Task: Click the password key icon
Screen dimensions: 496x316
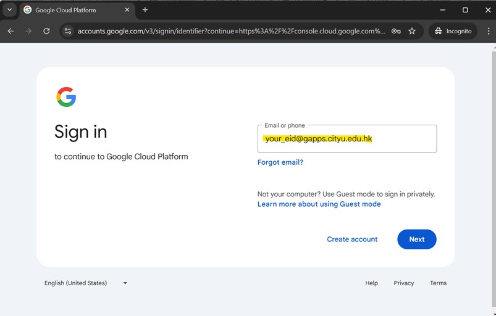Action: tap(396, 31)
